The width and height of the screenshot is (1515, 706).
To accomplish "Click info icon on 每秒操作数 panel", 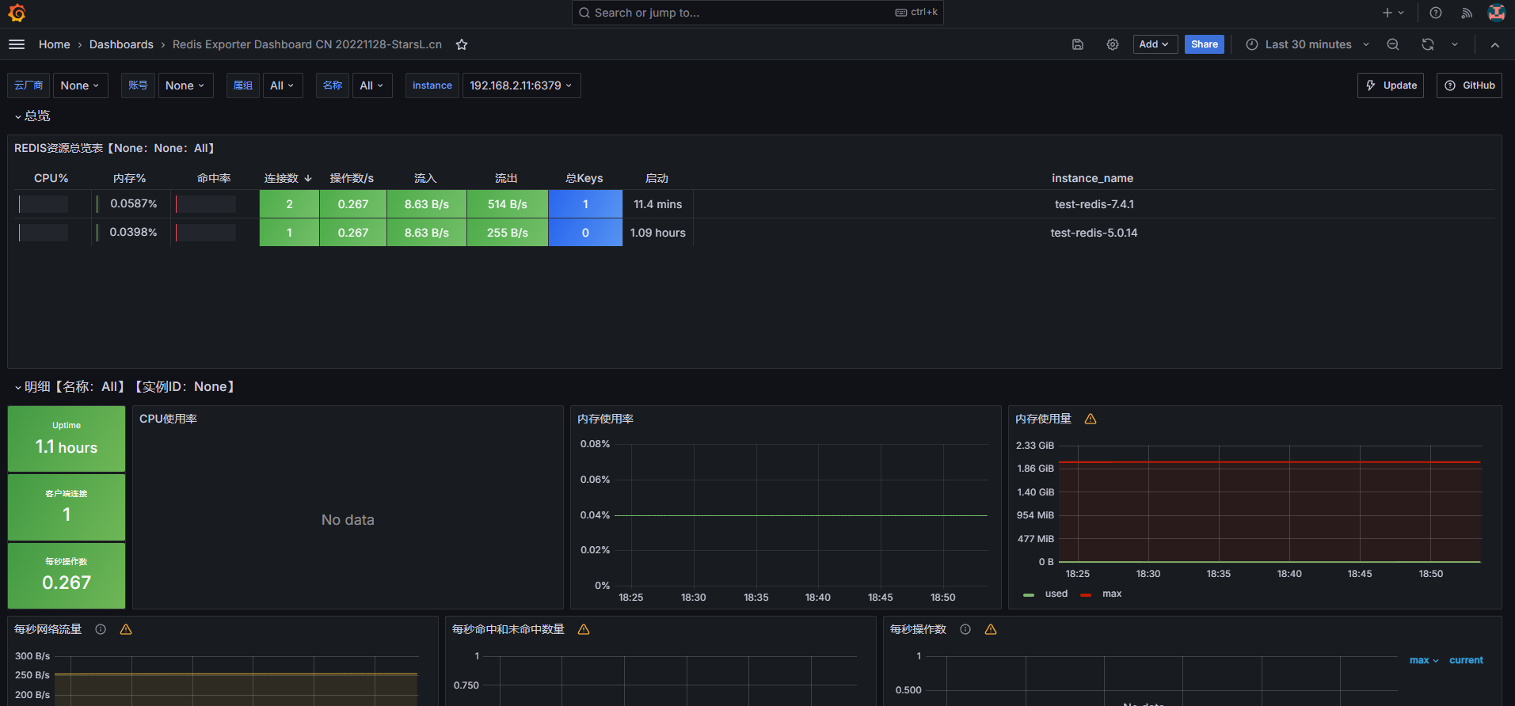I will [965, 629].
